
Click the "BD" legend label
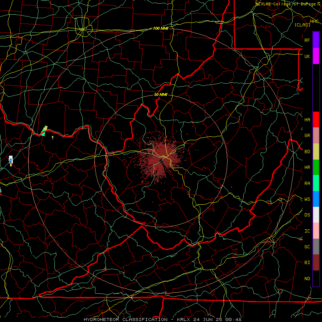307,152
